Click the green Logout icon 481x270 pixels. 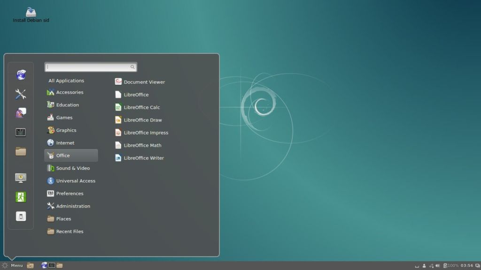point(21,197)
